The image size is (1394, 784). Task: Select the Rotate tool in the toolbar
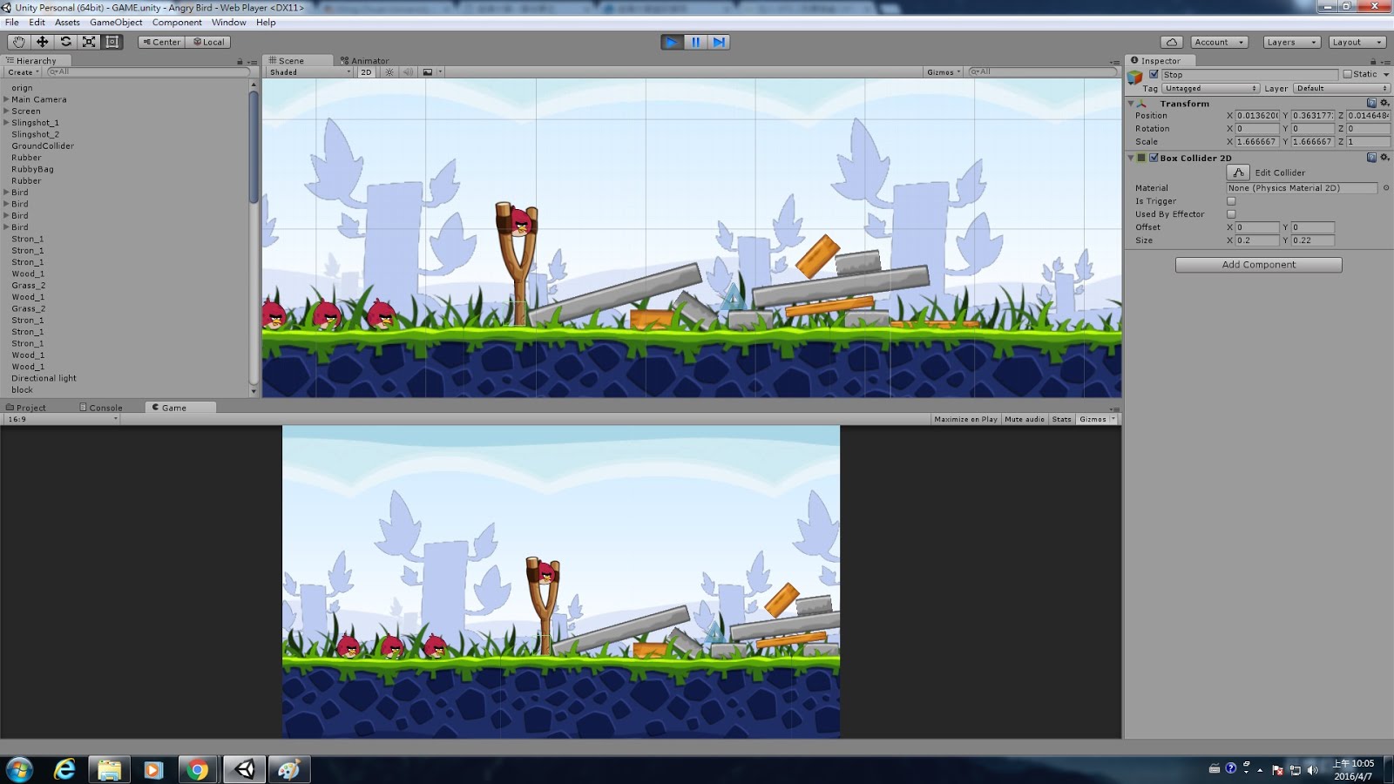coord(65,42)
